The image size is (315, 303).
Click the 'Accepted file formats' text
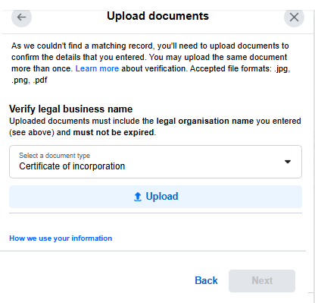(x=231, y=68)
